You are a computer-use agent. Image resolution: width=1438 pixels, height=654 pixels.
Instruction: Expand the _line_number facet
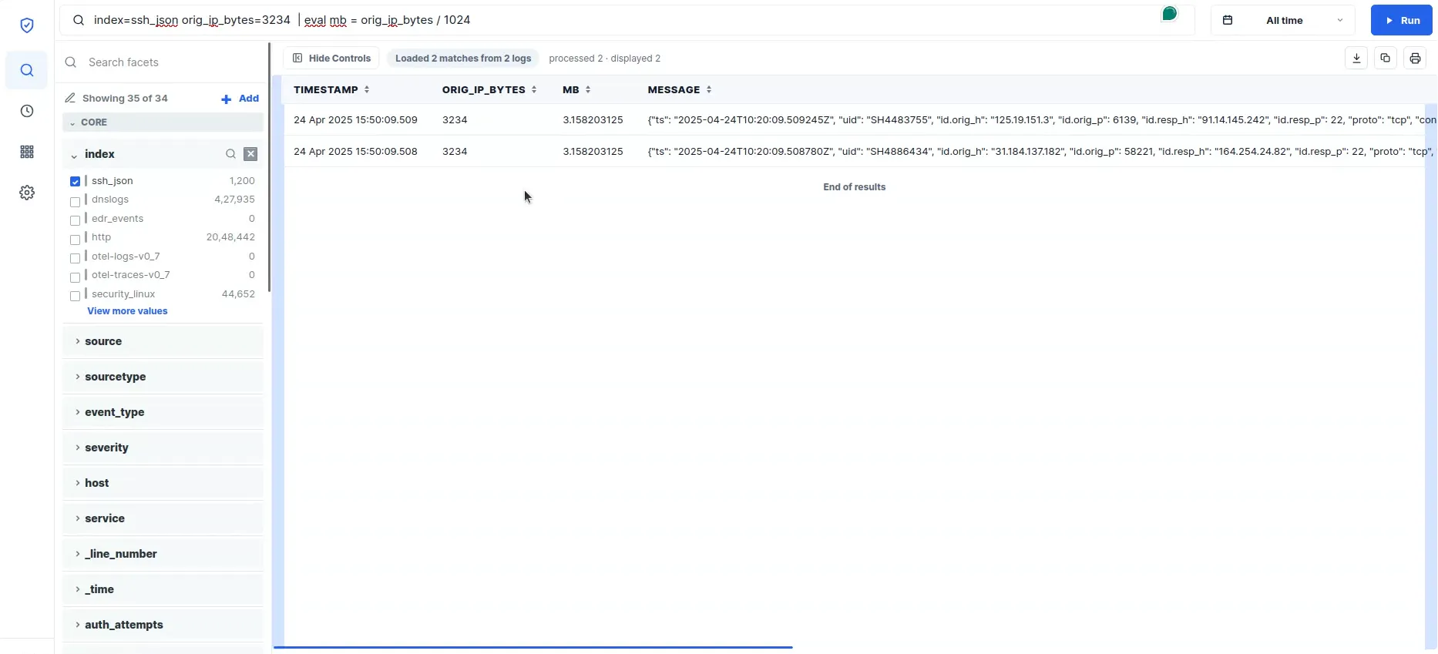click(163, 554)
